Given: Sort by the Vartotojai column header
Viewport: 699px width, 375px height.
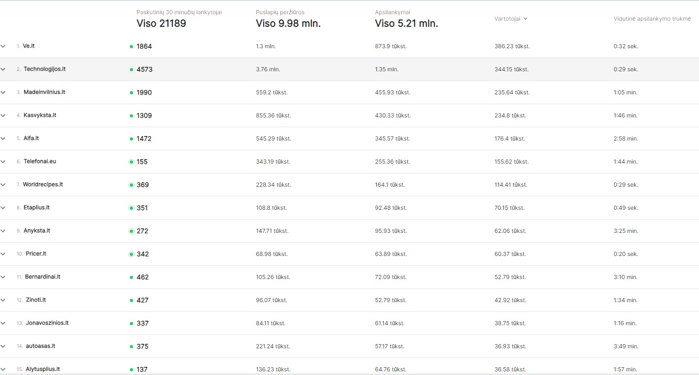Looking at the screenshot, I should click(x=507, y=19).
